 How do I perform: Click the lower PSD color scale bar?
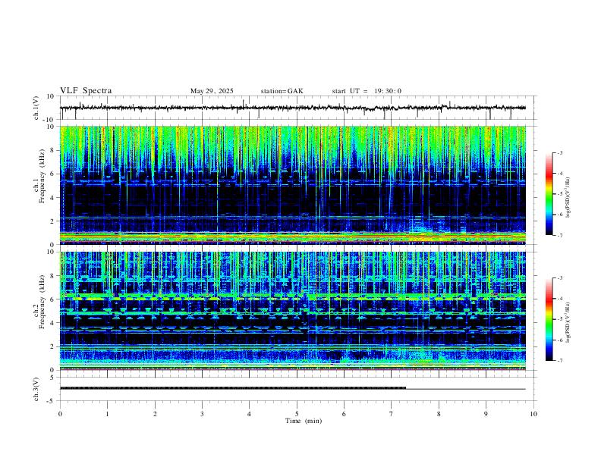coord(549,319)
